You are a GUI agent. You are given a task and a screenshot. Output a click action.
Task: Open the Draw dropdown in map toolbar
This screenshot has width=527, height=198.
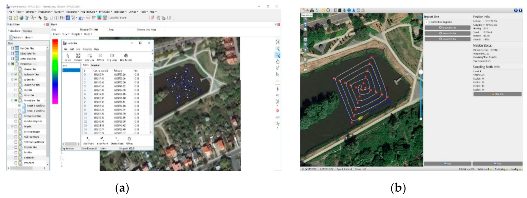tap(56, 34)
